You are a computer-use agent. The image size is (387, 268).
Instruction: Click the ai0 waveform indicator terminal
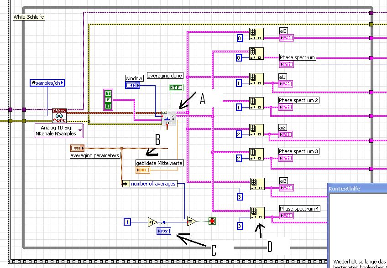click(286, 38)
